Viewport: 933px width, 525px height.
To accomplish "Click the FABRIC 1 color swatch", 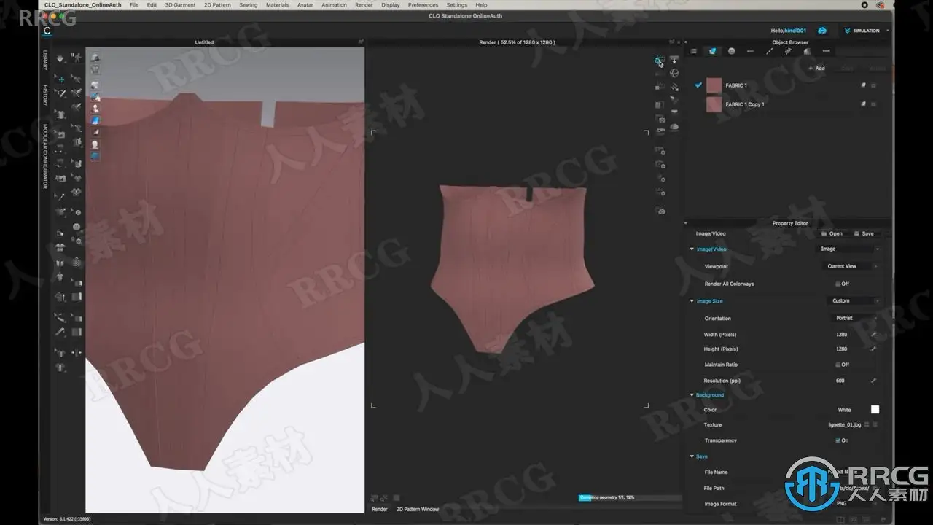I will point(714,85).
